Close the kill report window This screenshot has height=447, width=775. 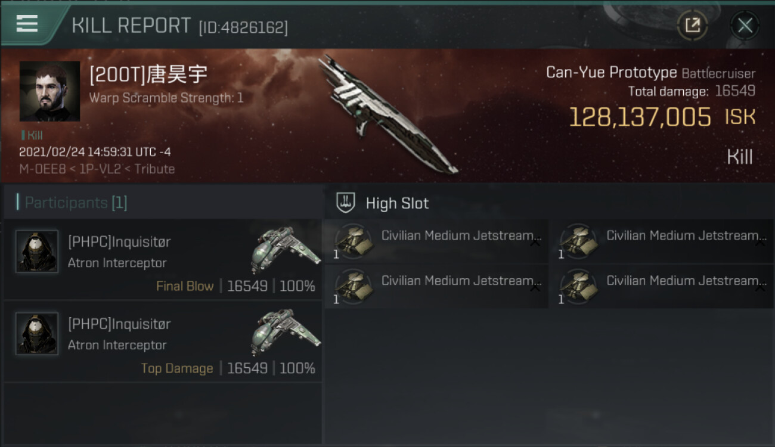click(745, 26)
